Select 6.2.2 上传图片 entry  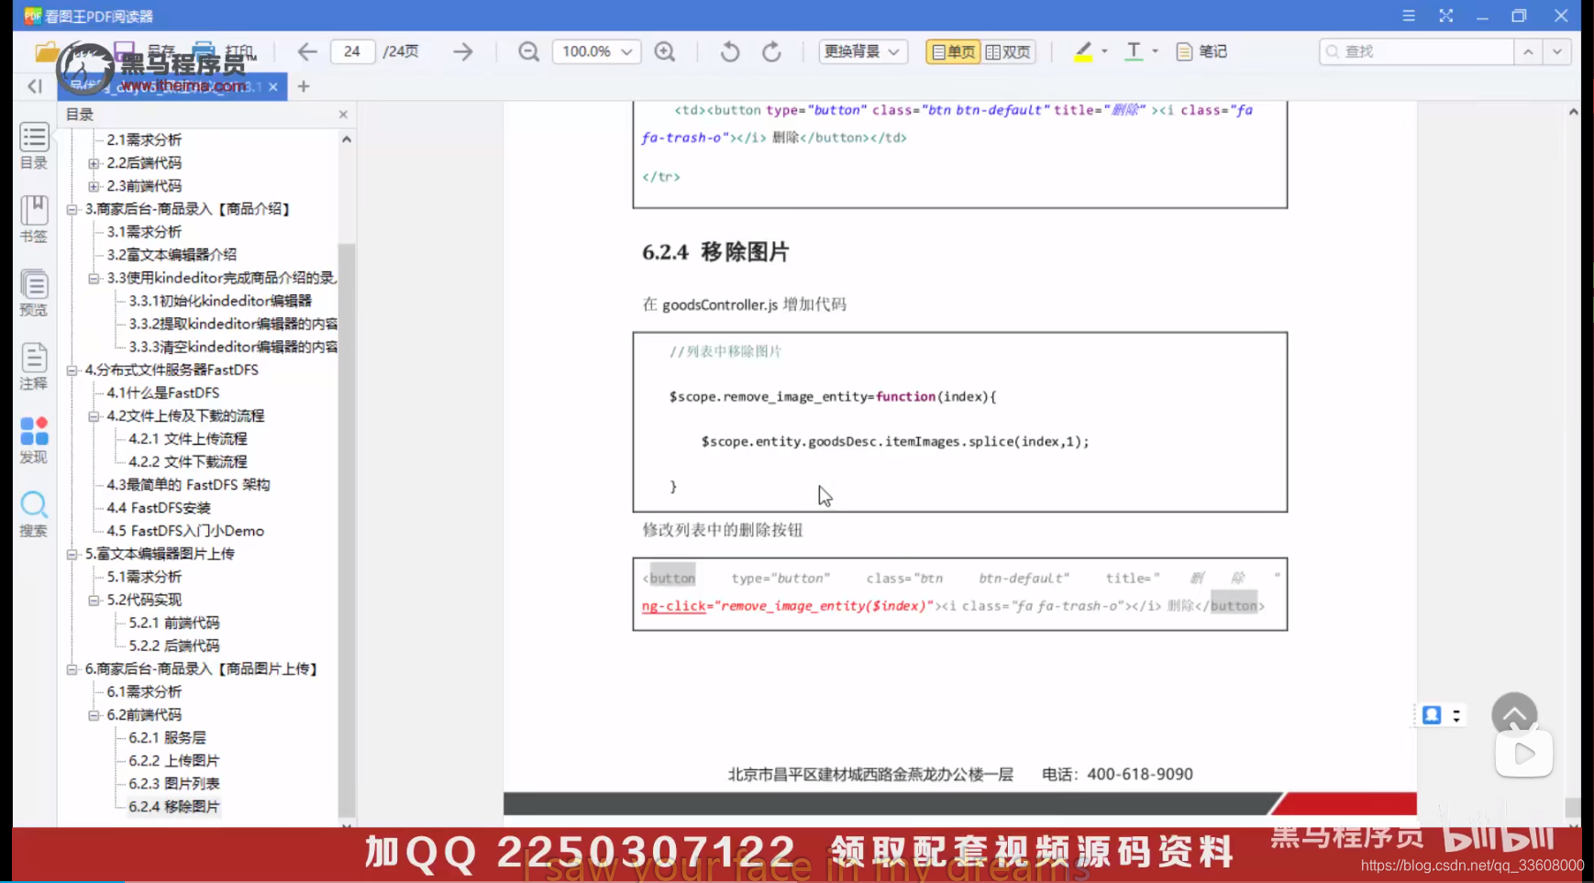pyautogui.click(x=174, y=761)
